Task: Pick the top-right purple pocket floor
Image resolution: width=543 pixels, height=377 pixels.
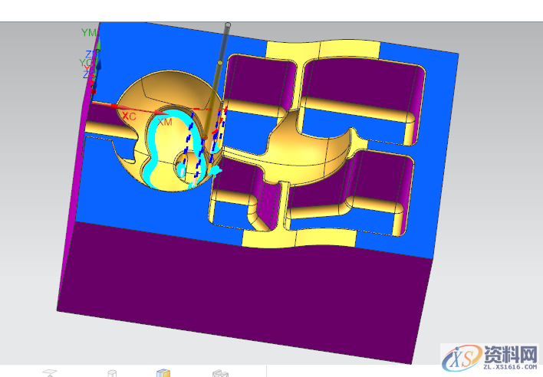Action: [x=360, y=83]
